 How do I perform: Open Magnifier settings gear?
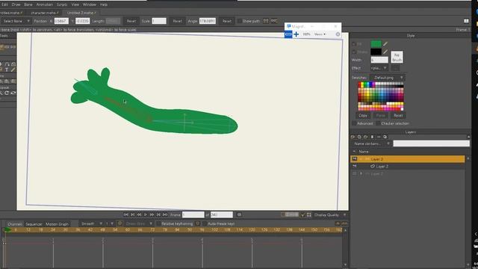pyautogui.click(x=338, y=34)
